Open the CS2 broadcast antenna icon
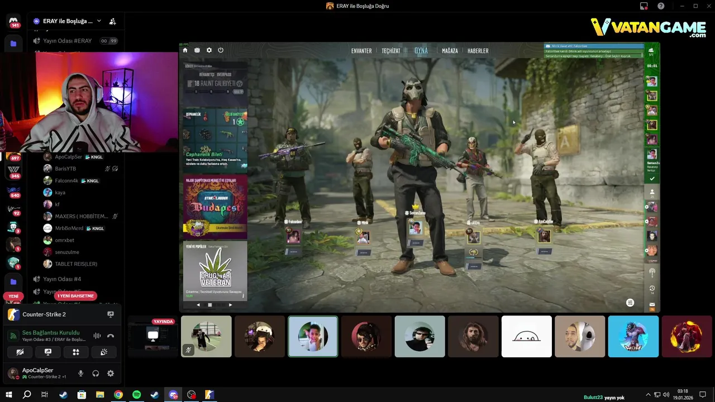 [x=652, y=272]
